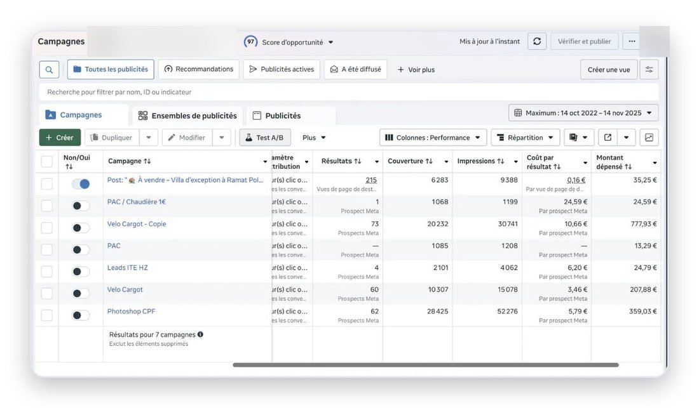Focus the filter search field
Image resolution: width=699 pixels, height=408 pixels.
tap(349, 92)
